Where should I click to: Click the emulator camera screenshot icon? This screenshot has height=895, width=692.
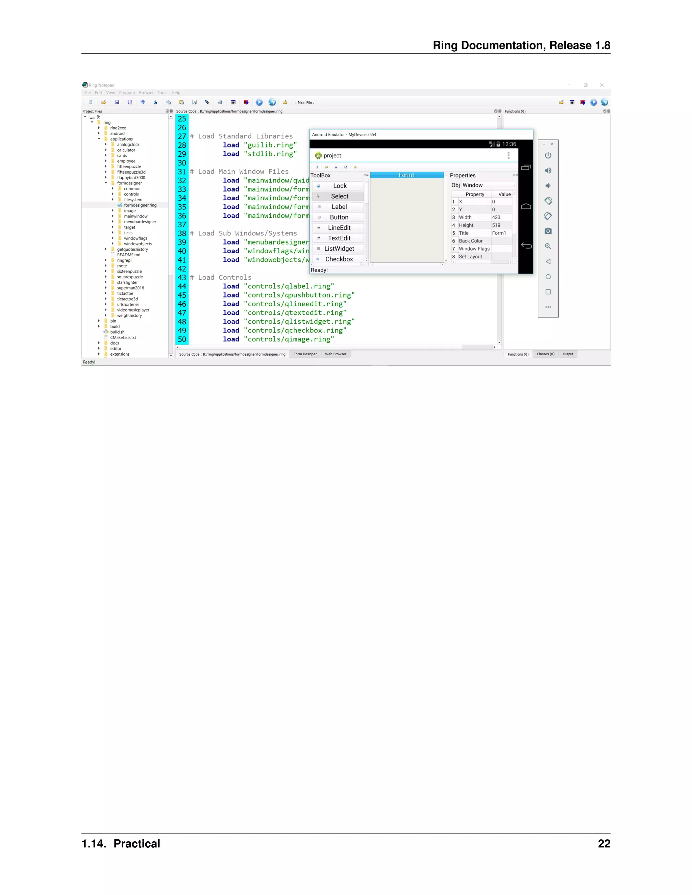548,231
